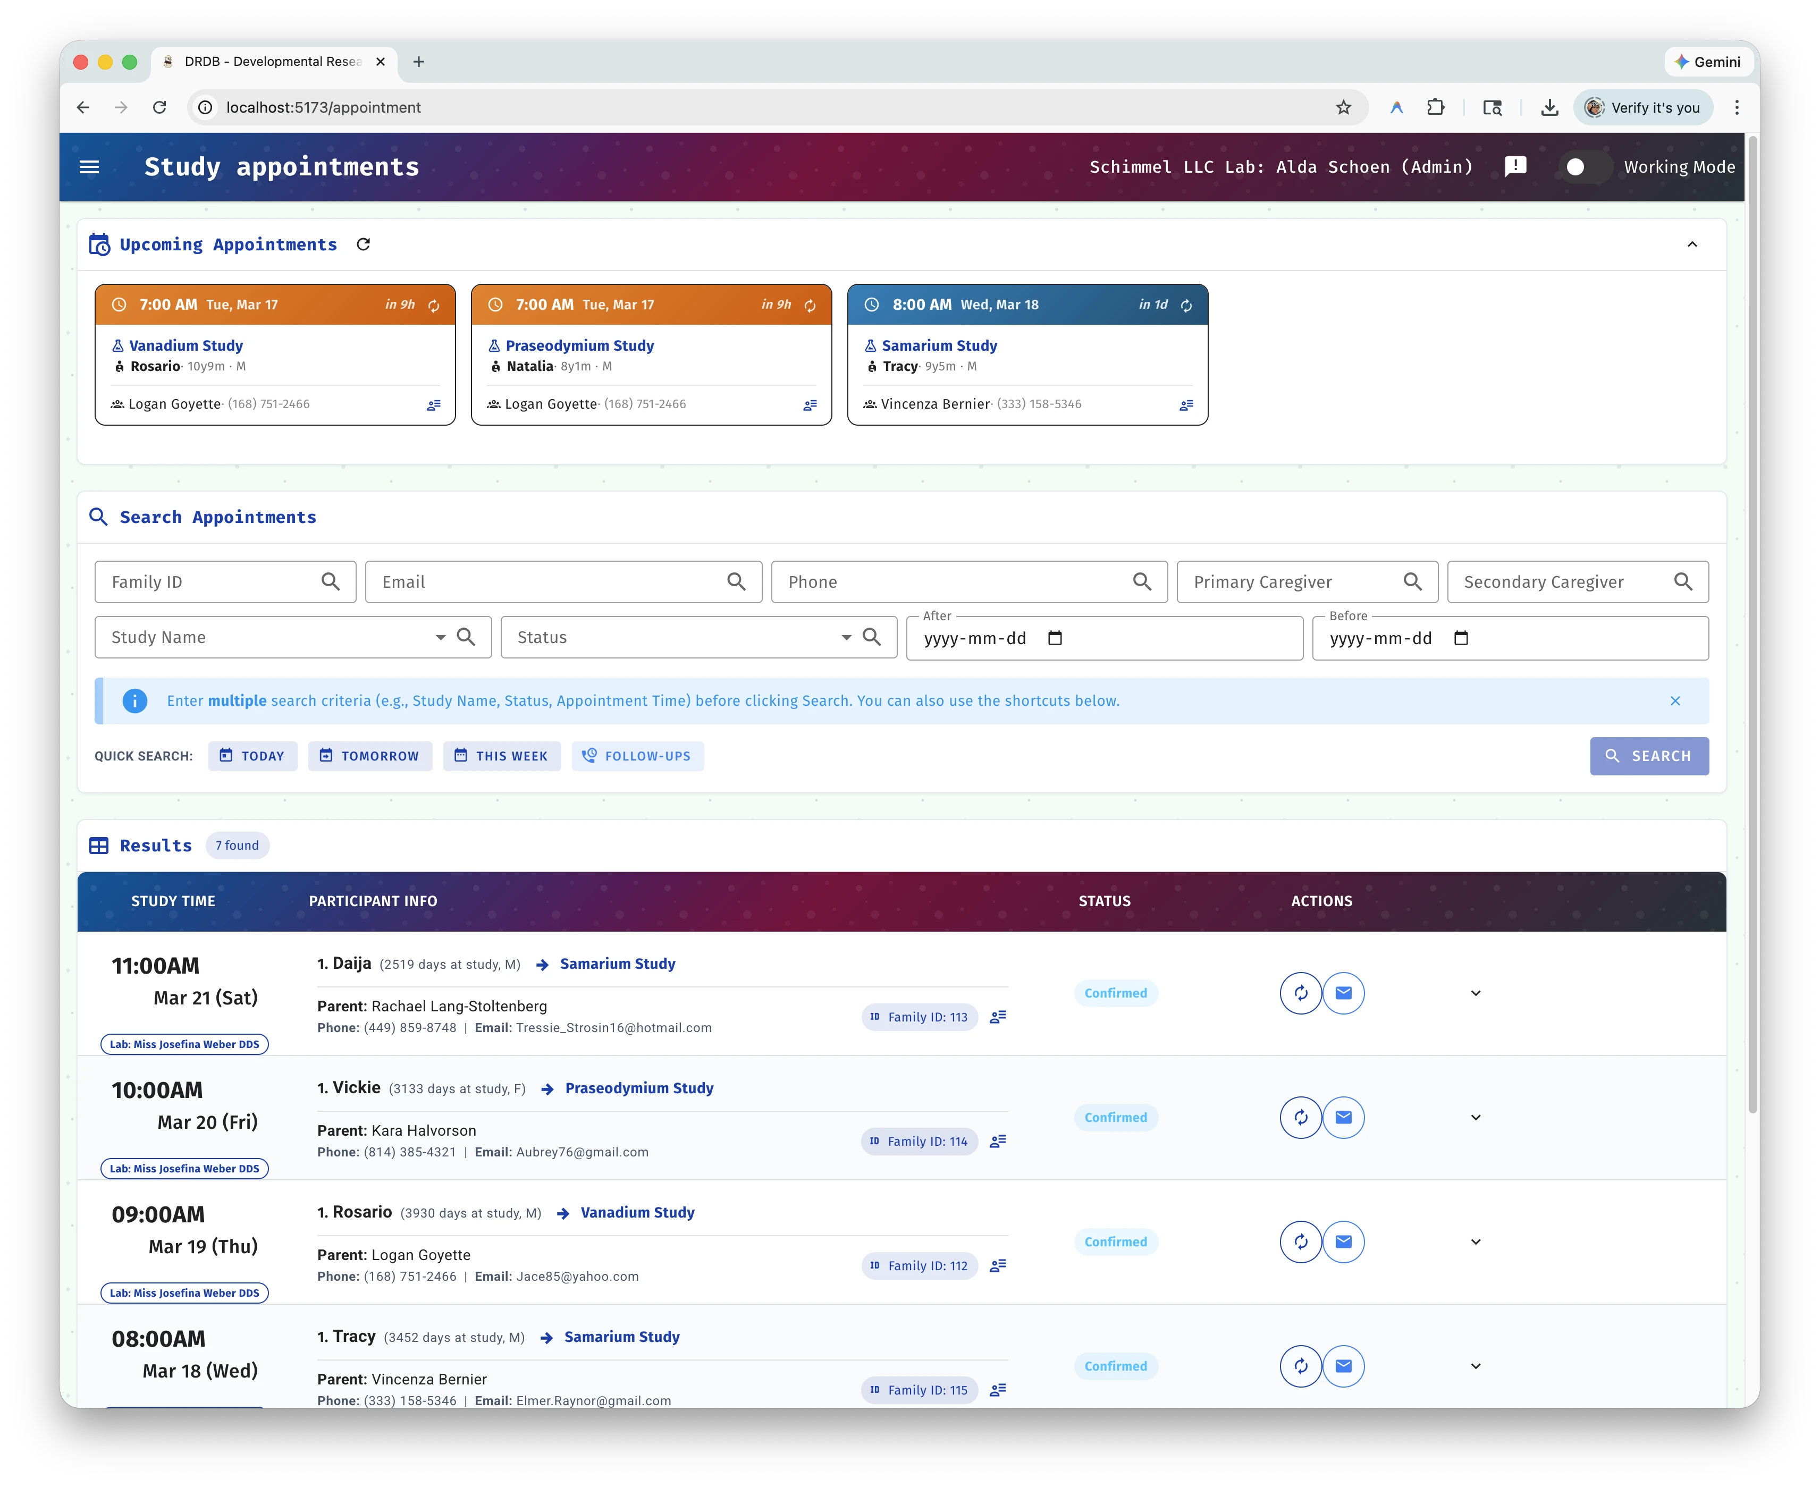Open browser extensions puzzle icon
The image size is (1820, 1487).
click(x=1436, y=107)
